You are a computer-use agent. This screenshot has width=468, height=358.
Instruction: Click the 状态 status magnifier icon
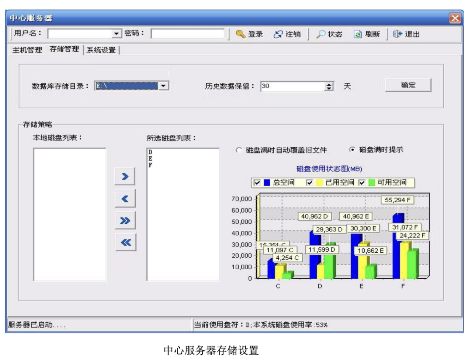click(321, 34)
